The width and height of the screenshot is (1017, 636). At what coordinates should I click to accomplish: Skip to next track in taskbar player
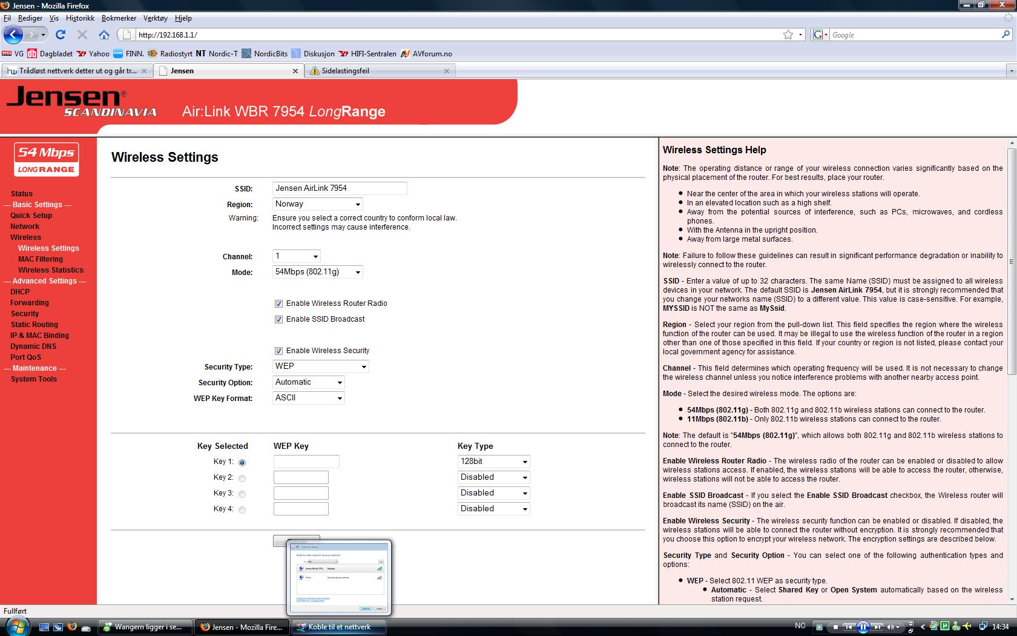(877, 627)
